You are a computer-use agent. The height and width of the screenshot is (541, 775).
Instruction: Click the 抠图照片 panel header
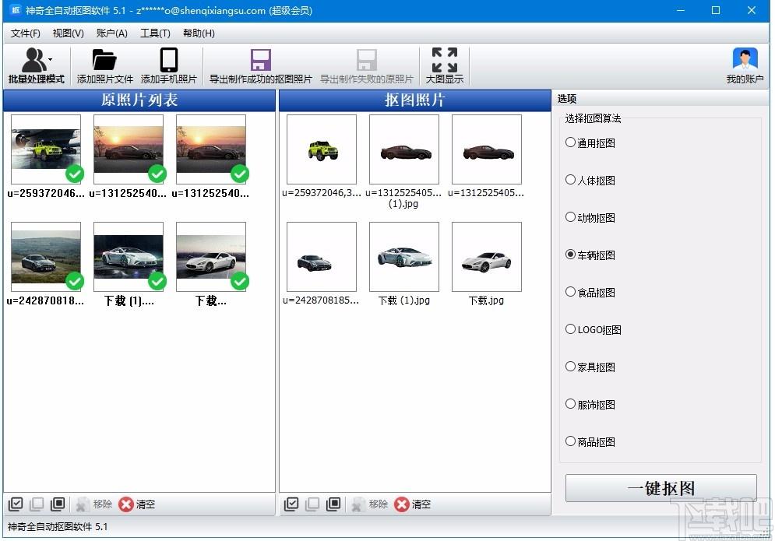[x=414, y=100]
